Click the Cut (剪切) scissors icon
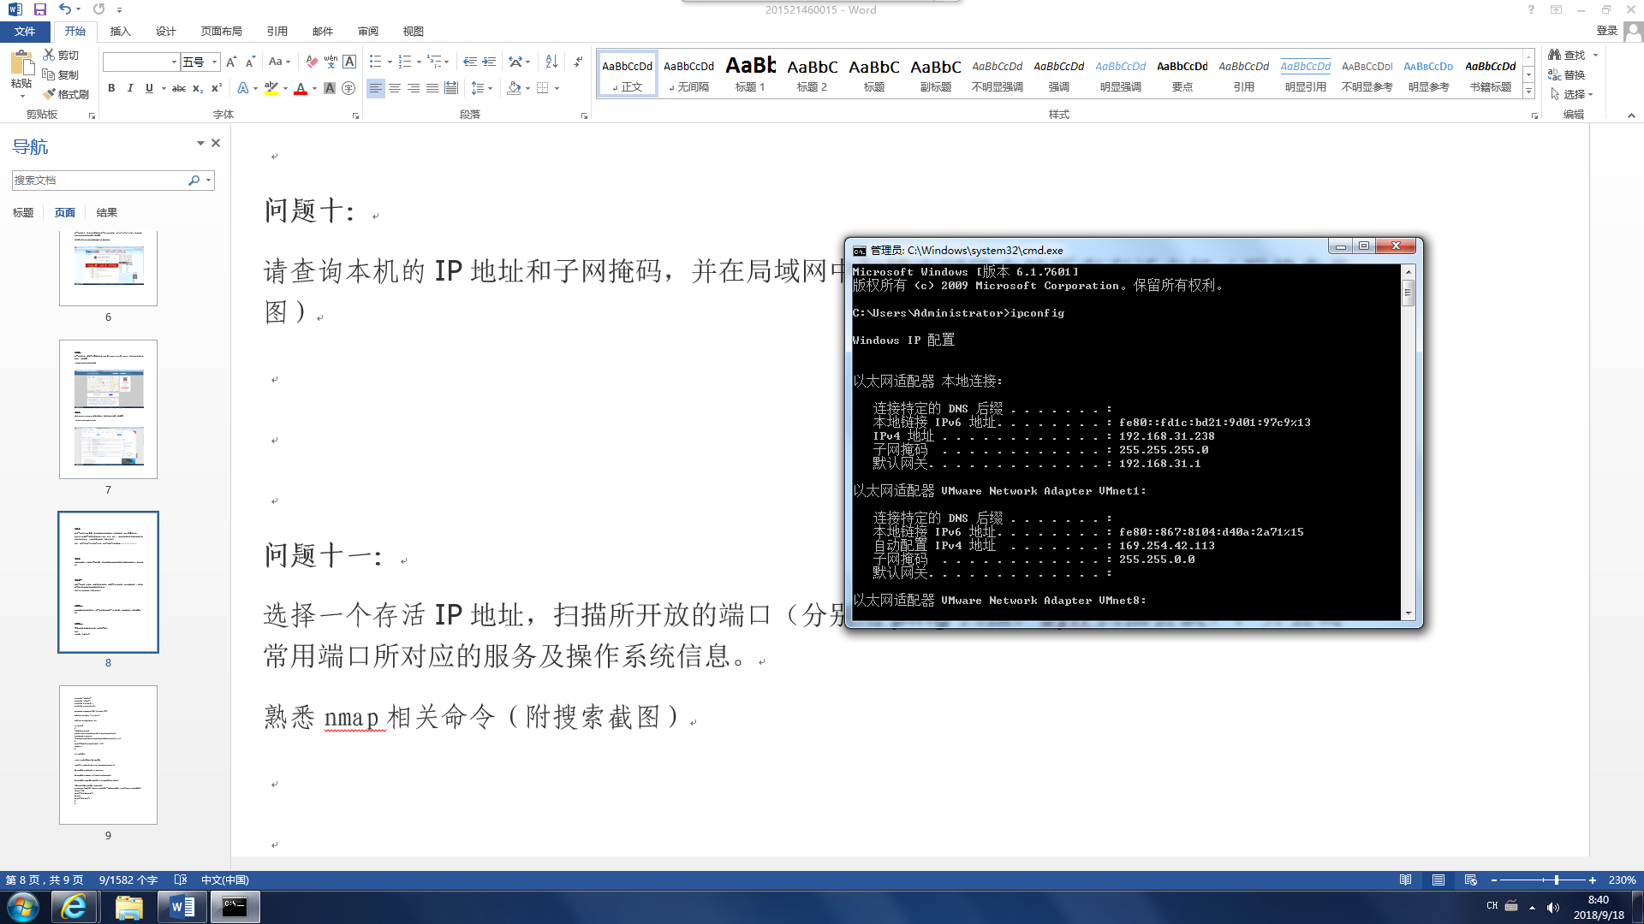Viewport: 1644px width, 924px height. [x=50, y=55]
